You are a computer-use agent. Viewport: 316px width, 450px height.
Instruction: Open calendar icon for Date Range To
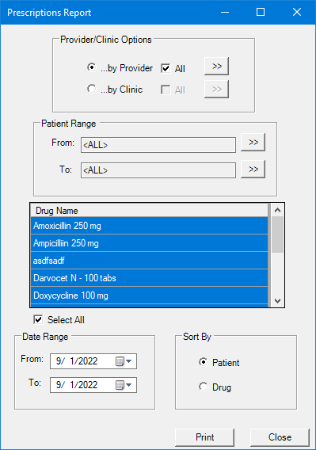[x=120, y=385]
